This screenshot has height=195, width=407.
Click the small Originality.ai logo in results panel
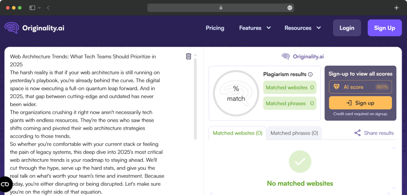point(303,57)
